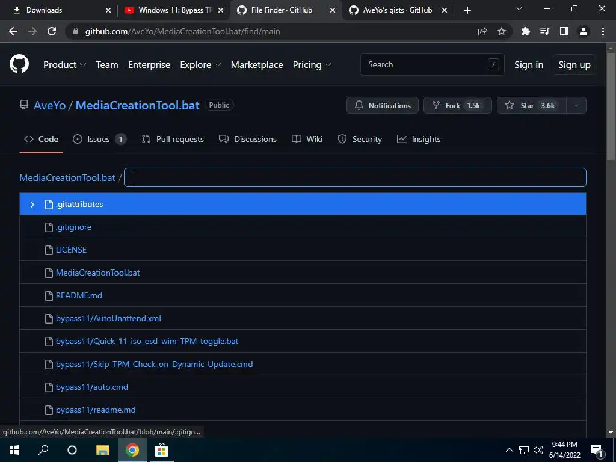Open bypass11/AutoUnattend.xml file
This screenshot has height=462, width=616.
(108, 318)
